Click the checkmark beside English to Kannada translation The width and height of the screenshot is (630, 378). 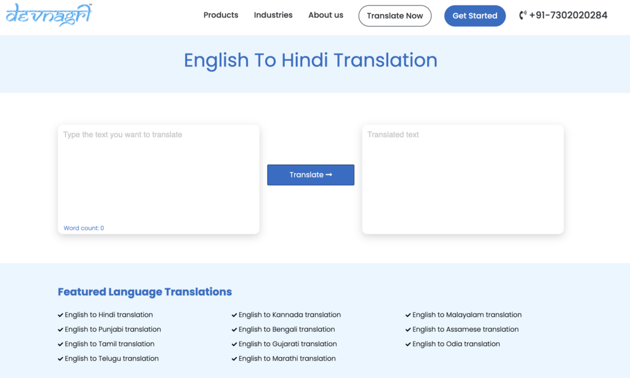pos(234,314)
